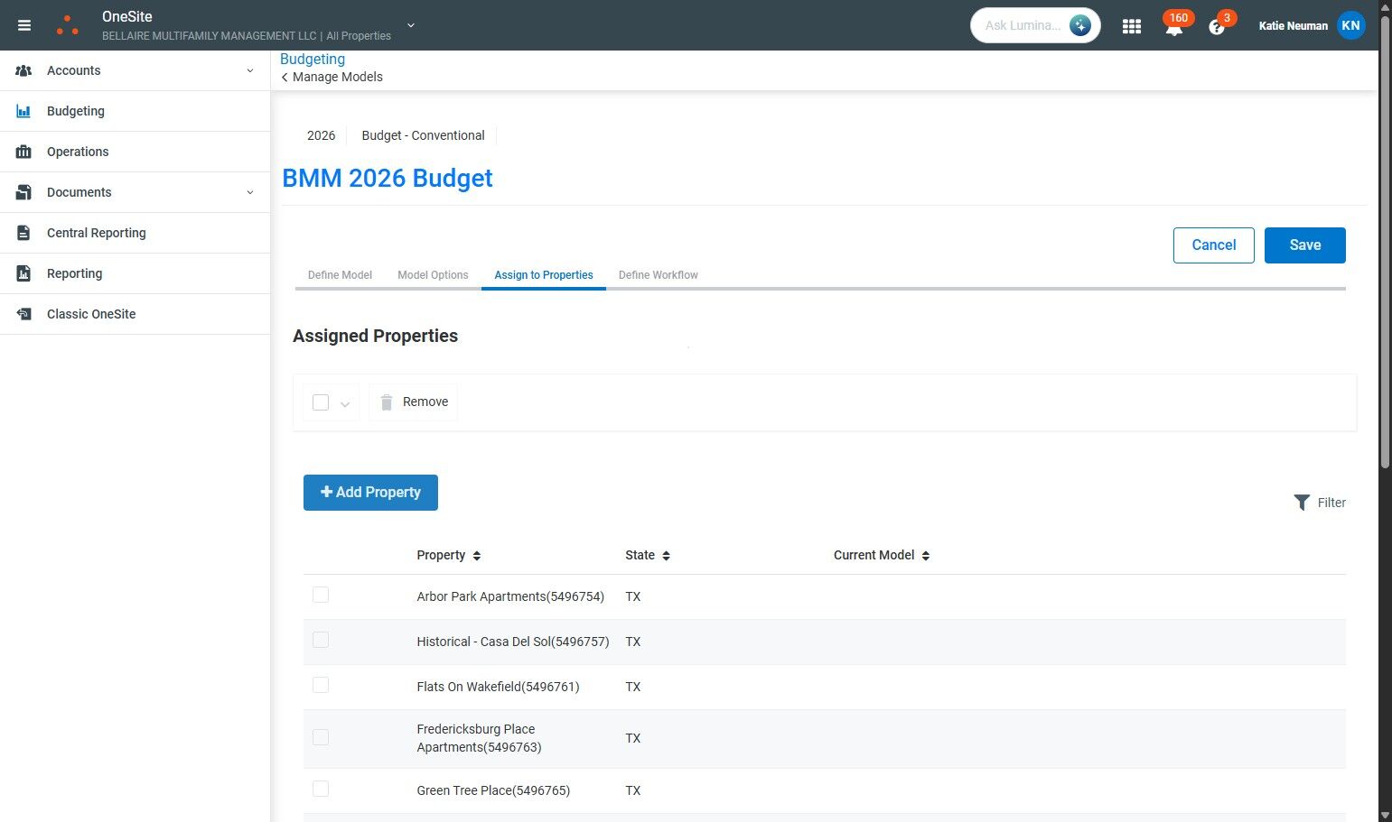Open the property selector dropdown chevron
The height and width of the screenshot is (822, 1392).
click(x=411, y=25)
